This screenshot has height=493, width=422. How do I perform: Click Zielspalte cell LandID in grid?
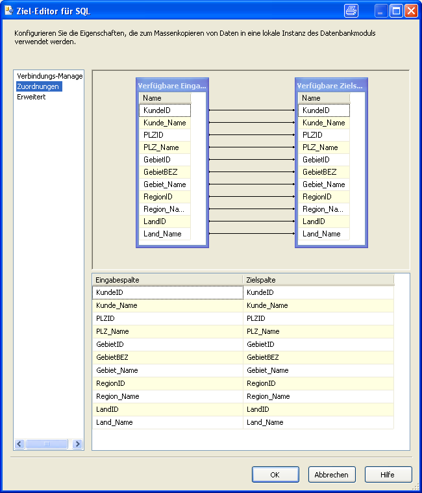[x=318, y=409]
